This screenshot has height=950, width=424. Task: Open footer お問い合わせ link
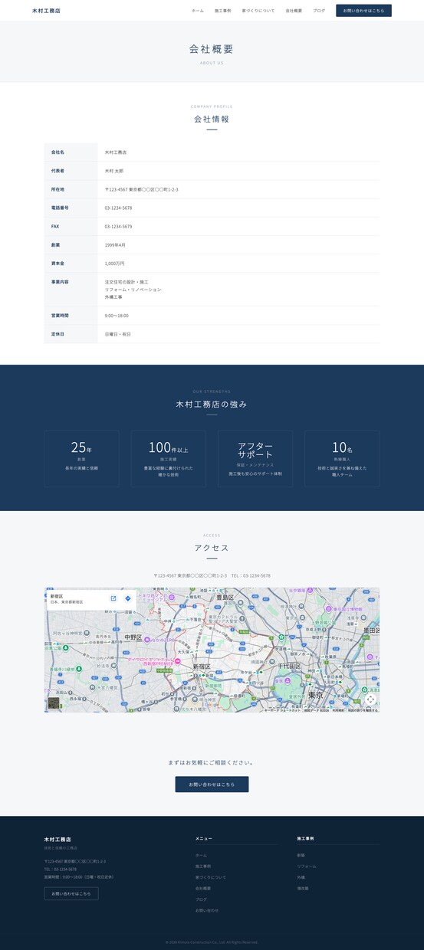(207, 910)
